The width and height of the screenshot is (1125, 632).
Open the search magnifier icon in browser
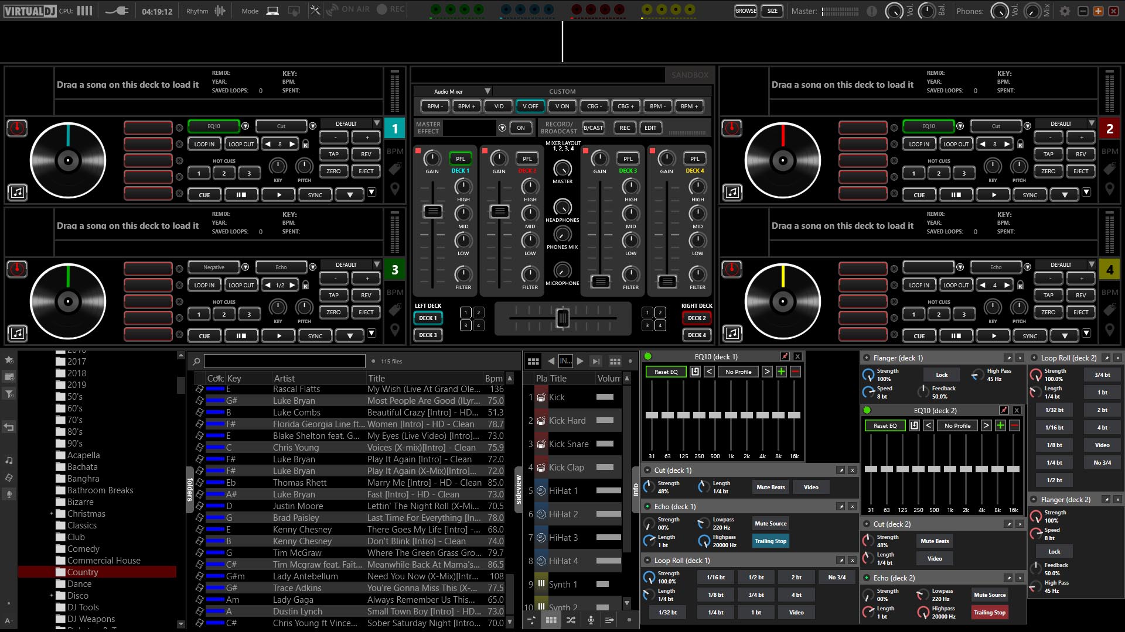197,361
